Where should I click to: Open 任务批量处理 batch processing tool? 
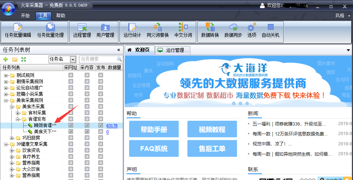51,30
